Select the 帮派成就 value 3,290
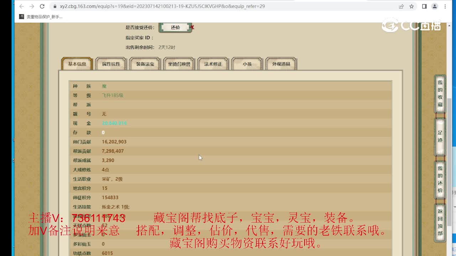Viewport: 456px width, 256px height. point(108,160)
